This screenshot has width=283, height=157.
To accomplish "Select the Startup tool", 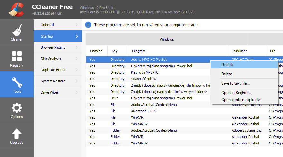I will pyautogui.click(x=58, y=36).
